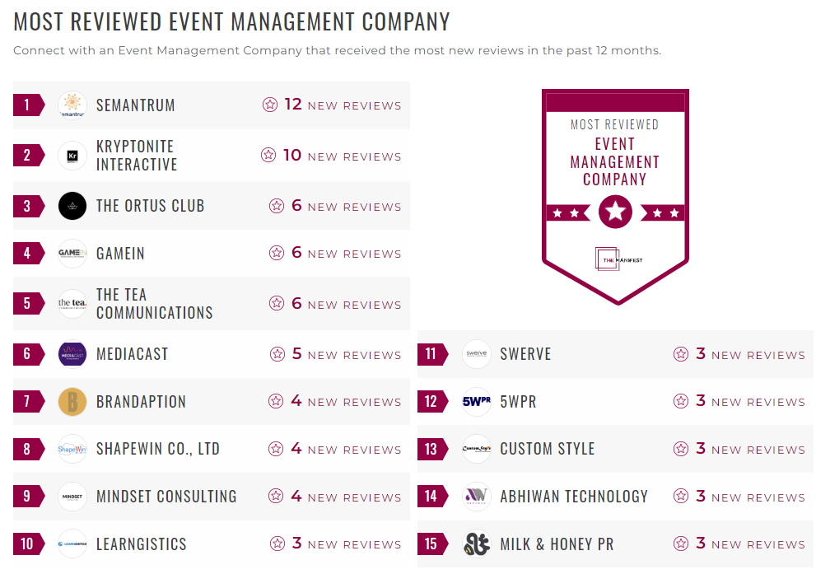816x574 pixels.
Task: Click the Semantrum company logo
Action: (72, 105)
